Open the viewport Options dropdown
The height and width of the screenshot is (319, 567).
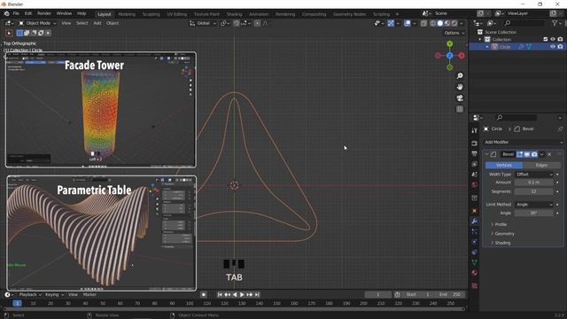coord(454,33)
